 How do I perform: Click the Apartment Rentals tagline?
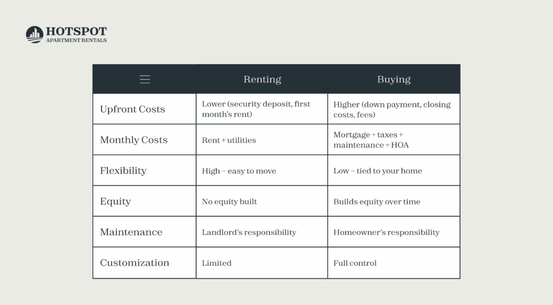click(x=76, y=40)
